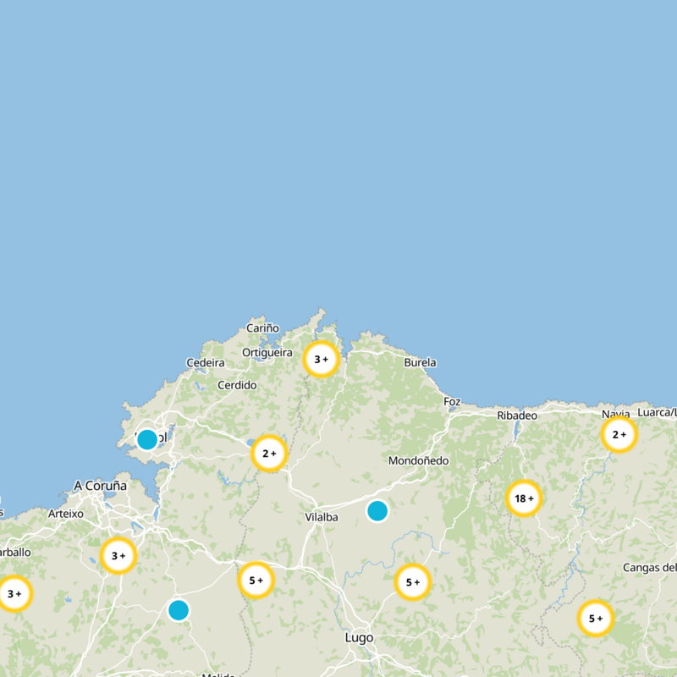Viewport: 677px width, 677px height.
Task: Click the A Coruña city label
Action: click(100, 486)
